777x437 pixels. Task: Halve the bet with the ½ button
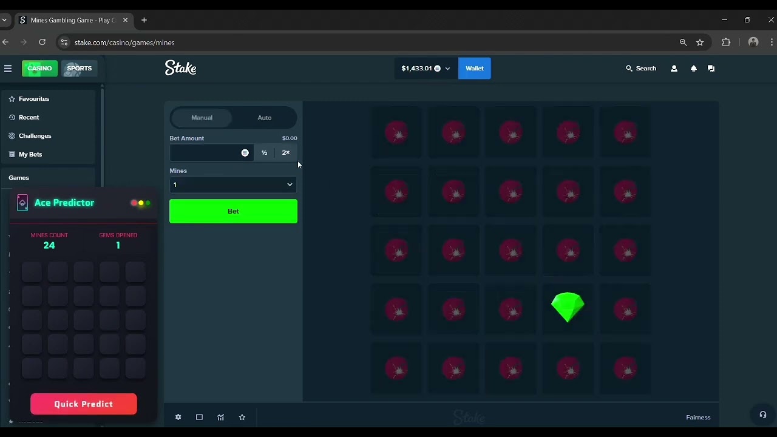pyautogui.click(x=265, y=153)
